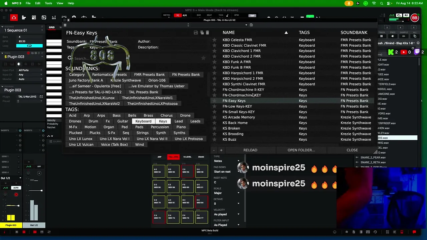Click the Plugin 003 channel pan knob

pos(5,194)
